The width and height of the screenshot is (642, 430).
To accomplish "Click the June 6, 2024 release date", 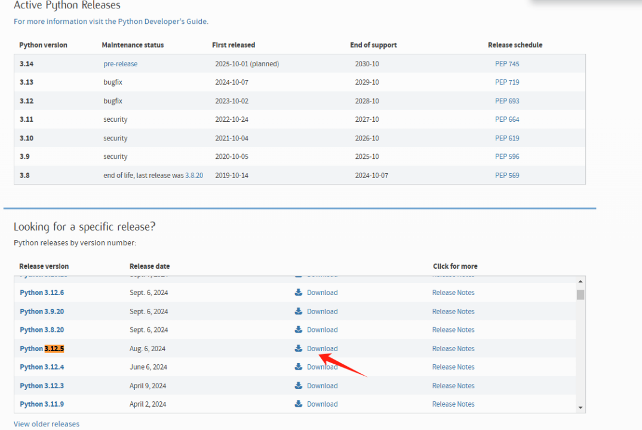I will pyautogui.click(x=148, y=367).
